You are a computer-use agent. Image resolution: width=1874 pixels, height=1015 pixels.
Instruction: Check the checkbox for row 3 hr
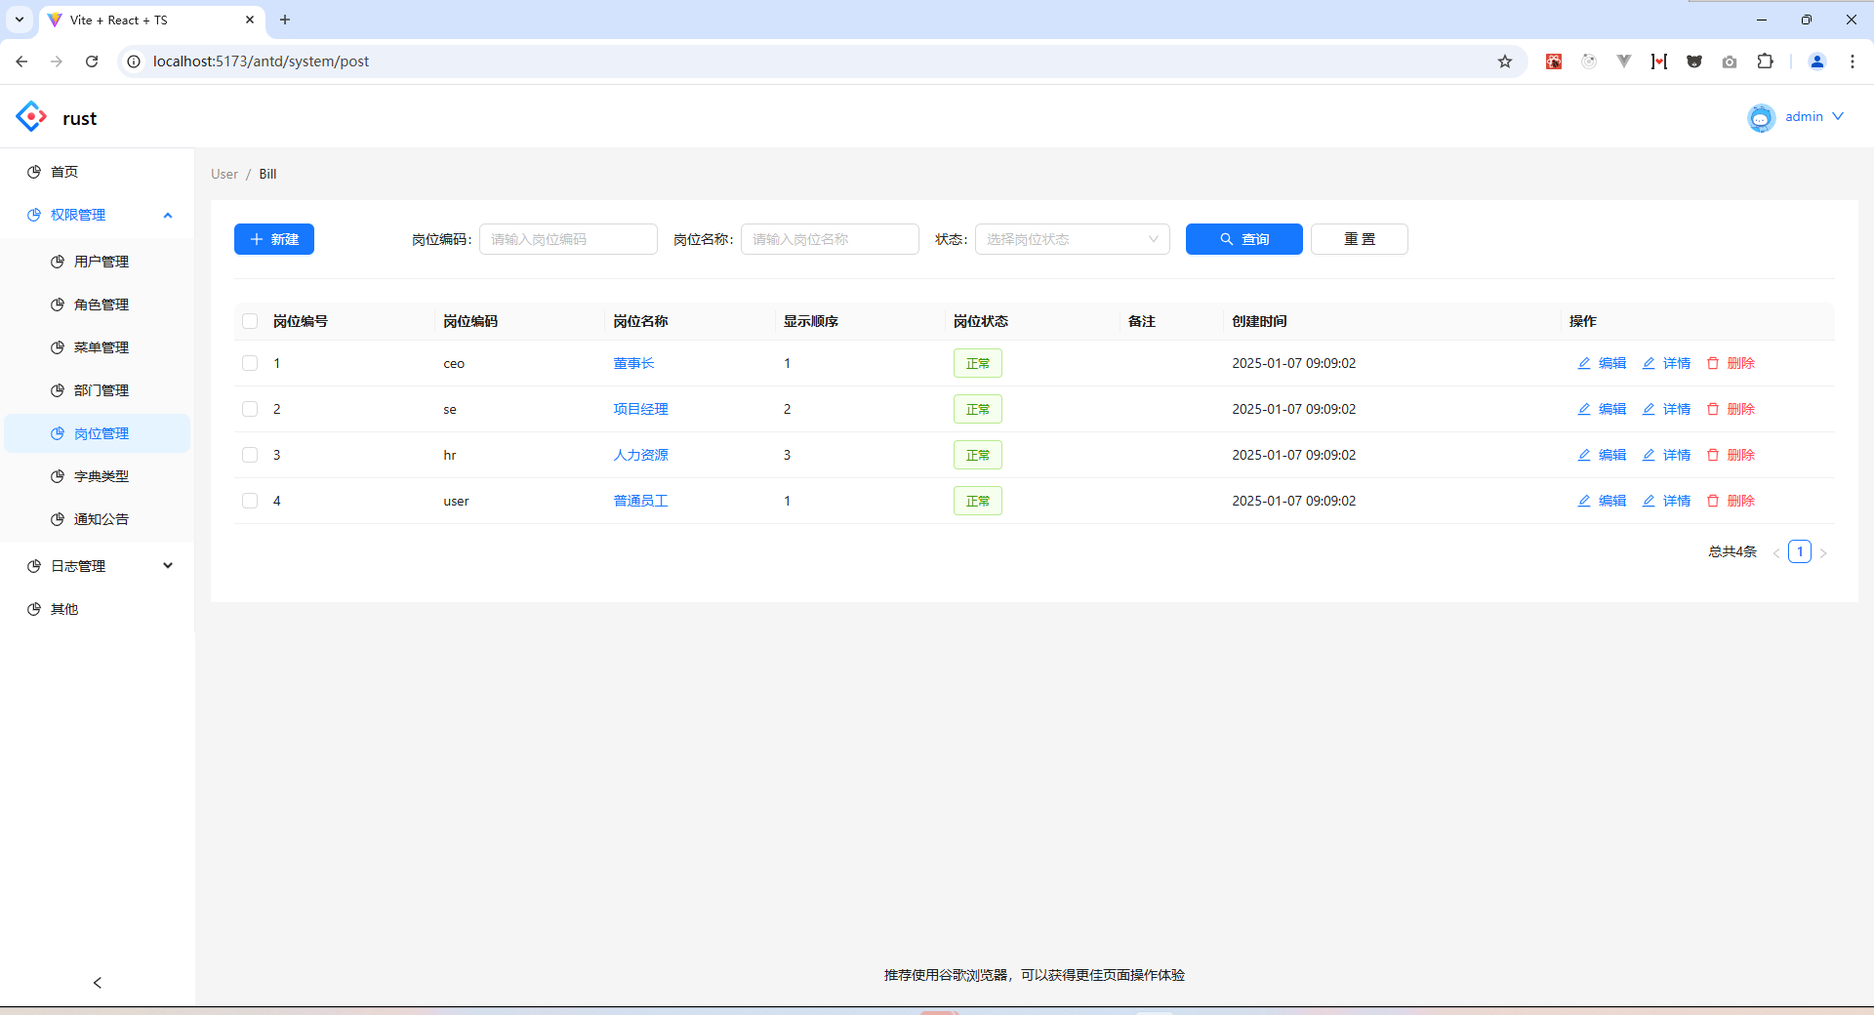(x=250, y=455)
